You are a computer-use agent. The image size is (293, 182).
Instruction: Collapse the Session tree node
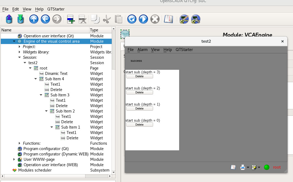20,57
